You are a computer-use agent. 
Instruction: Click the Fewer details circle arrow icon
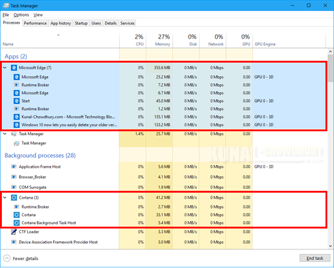click(7, 258)
